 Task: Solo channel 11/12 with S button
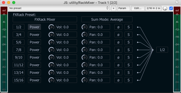tap(128, 65)
